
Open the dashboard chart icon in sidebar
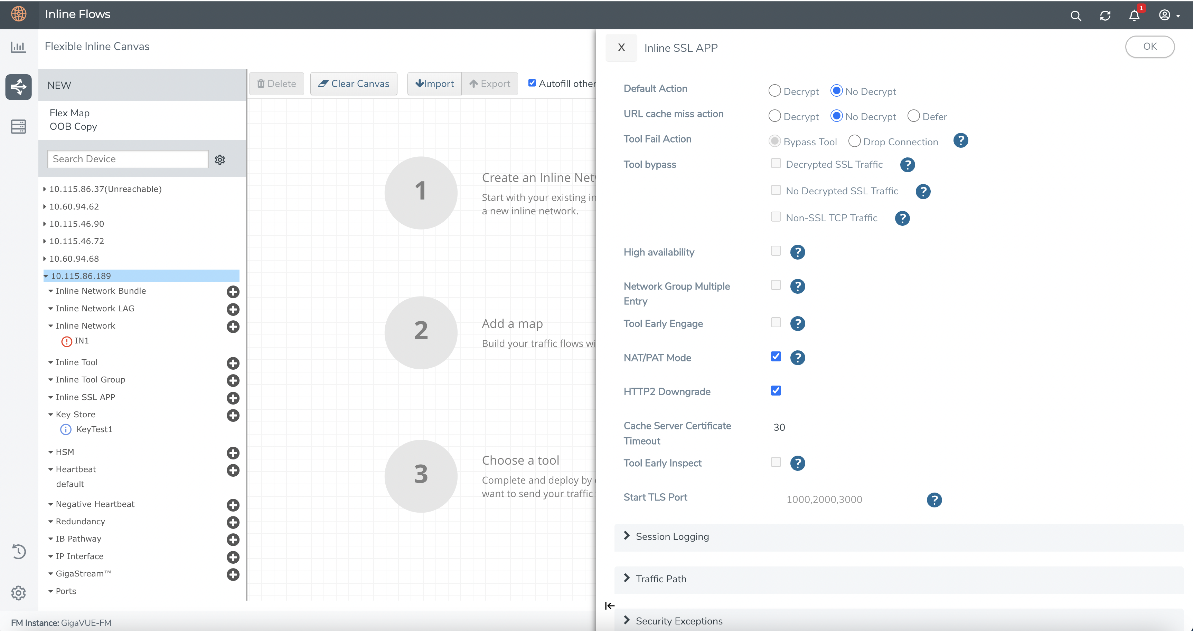18,47
